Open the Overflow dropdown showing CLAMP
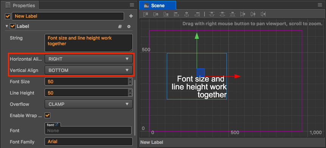The height and width of the screenshot is (148, 326). pyautogui.click(x=88, y=104)
